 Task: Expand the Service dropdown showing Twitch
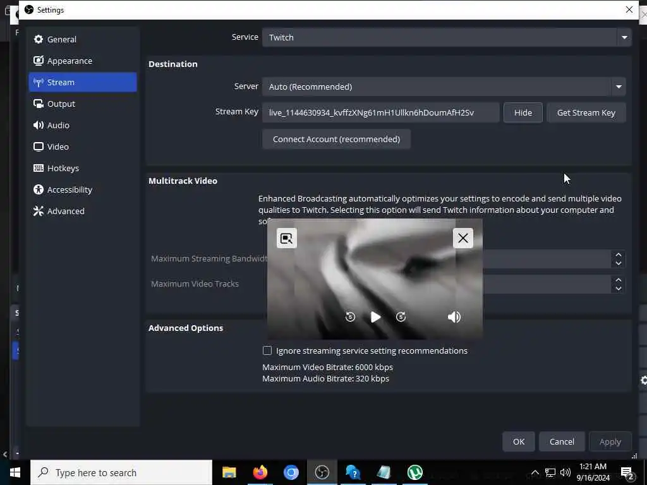click(x=447, y=37)
